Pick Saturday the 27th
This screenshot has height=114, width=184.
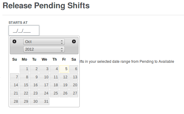[74, 93]
